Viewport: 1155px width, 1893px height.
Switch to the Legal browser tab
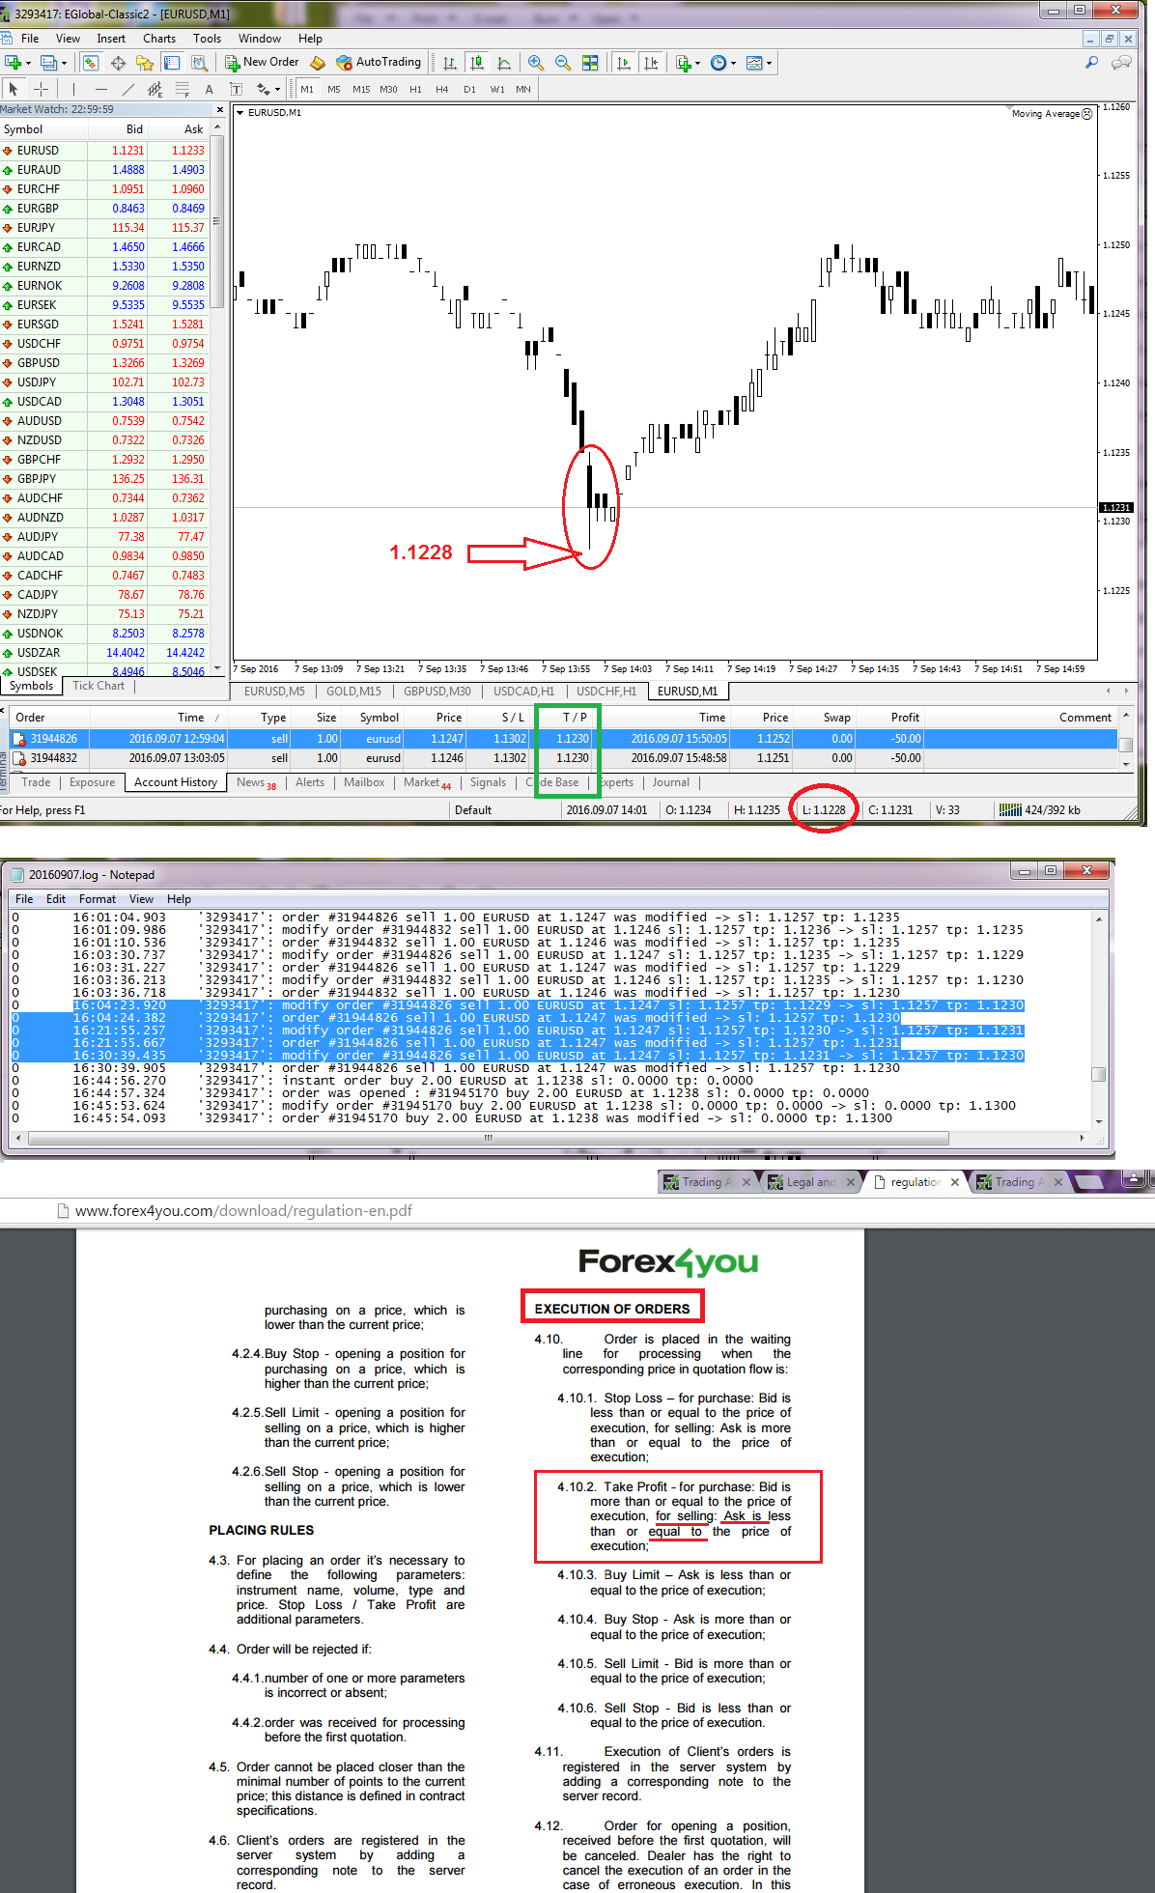click(x=809, y=1182)
